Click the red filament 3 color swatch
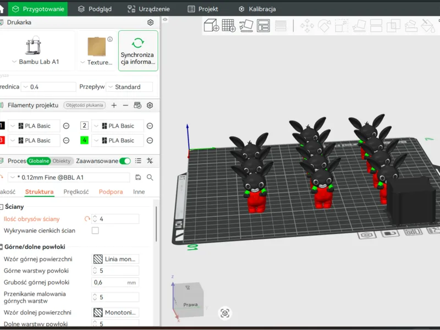The height and width of the screenshot is (330, 440). (2, 140)
